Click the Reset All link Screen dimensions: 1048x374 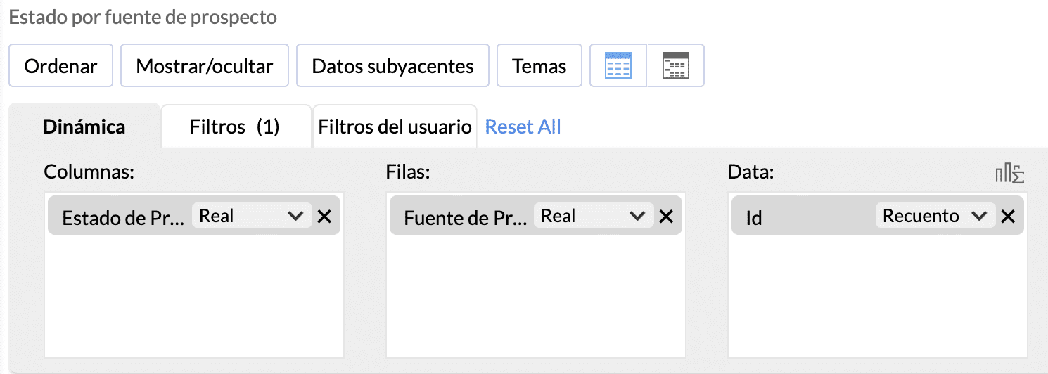point(523,127)
